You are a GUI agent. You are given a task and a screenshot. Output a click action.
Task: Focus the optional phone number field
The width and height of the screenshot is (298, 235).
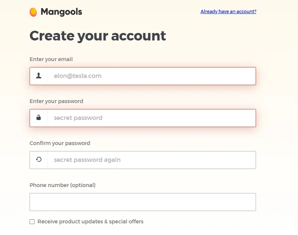(143, 202)
